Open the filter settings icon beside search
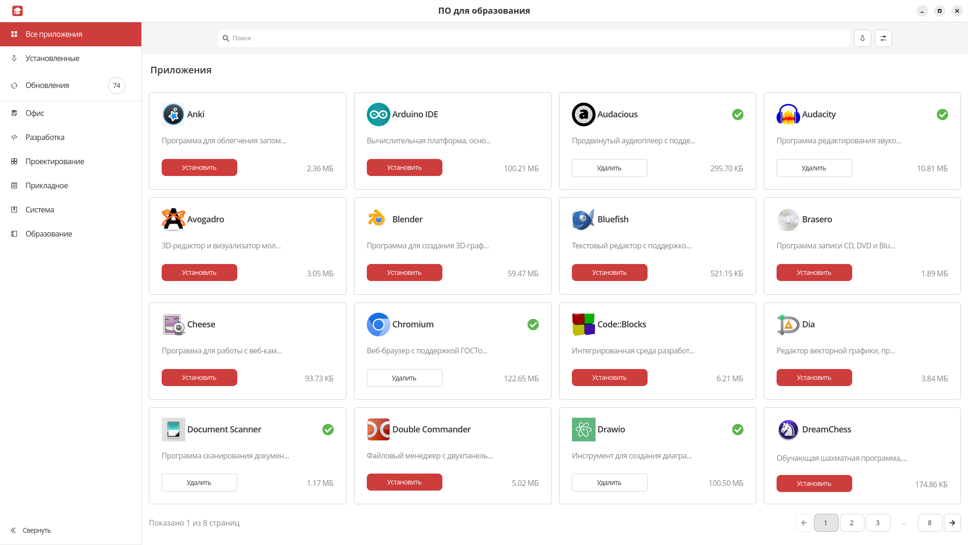Image resolution: width=968 pixels, height=545 pixels. pos(883,38)
